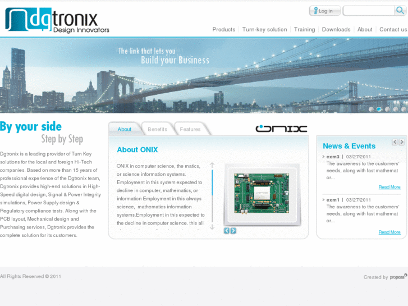Open the About menu item in the top navigation
The image size is (408, 306).
365,29
